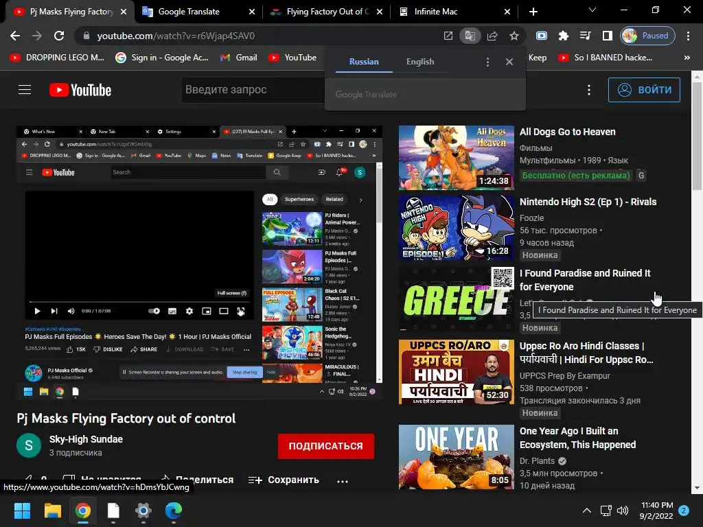The image size is (703, 527).
Task: Open the Windows Start menu
Action: (22, 511)
